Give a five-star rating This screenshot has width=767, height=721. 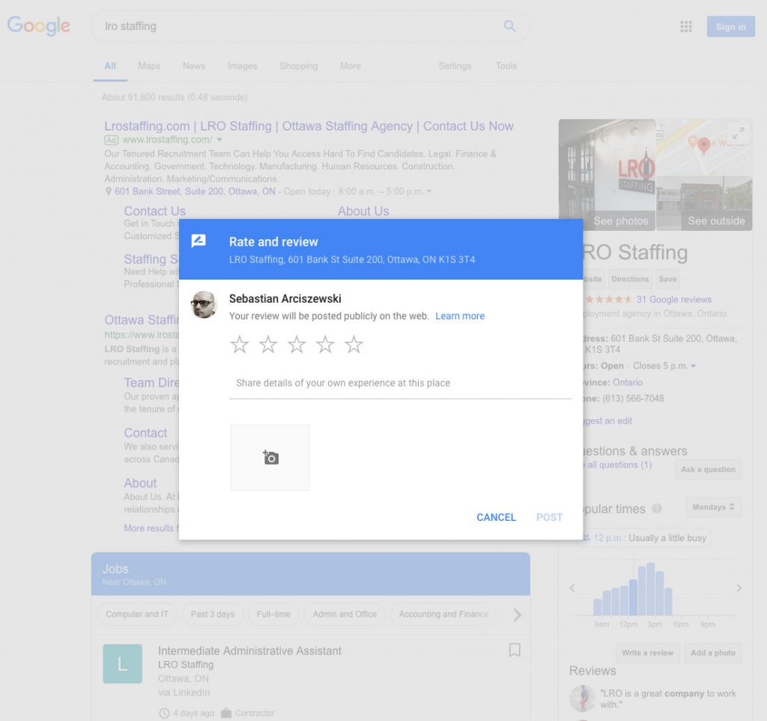[x=354, y=345]
